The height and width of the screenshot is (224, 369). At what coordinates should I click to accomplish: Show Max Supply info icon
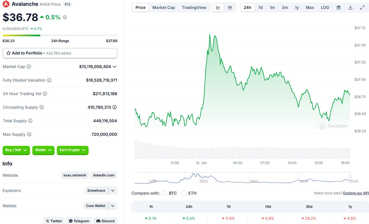coord(29,134)
